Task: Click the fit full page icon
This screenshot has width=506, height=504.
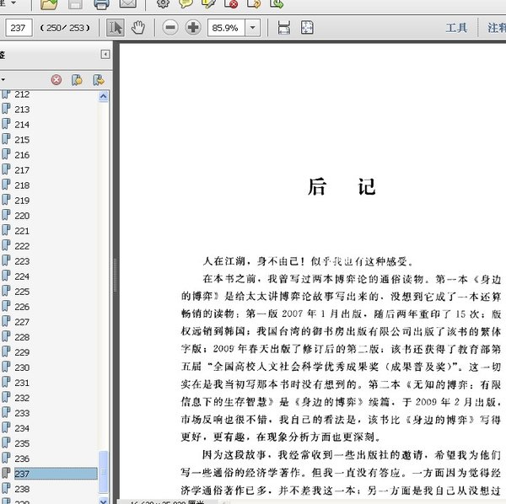Action: coord(307,28)
